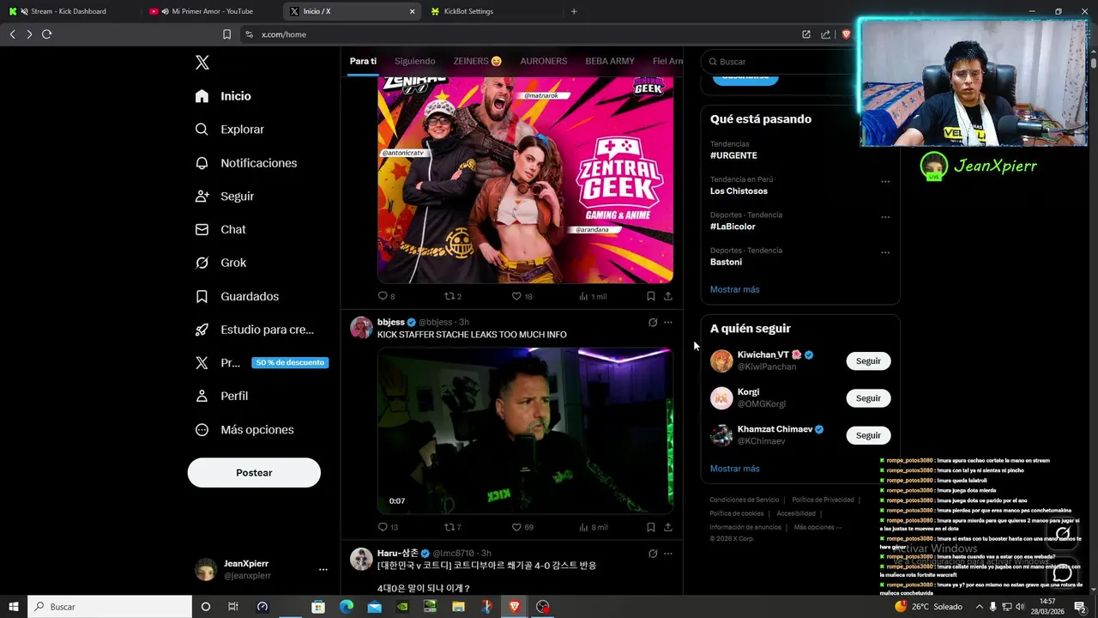Open Zentral Geek post image

pyautogui.click(x=525, y=180)
